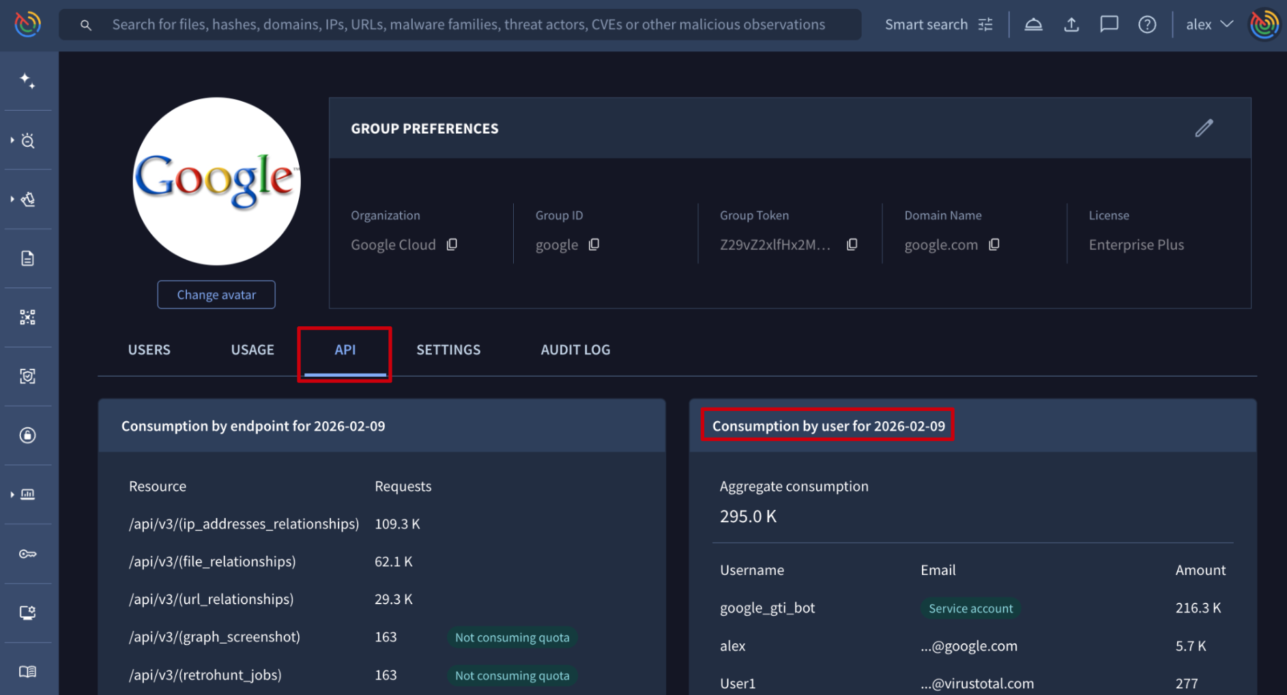Click the profile avatar in top bar

(1264, 25)
